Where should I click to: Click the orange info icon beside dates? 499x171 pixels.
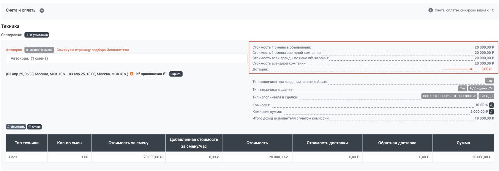click(x=132, y=74)
